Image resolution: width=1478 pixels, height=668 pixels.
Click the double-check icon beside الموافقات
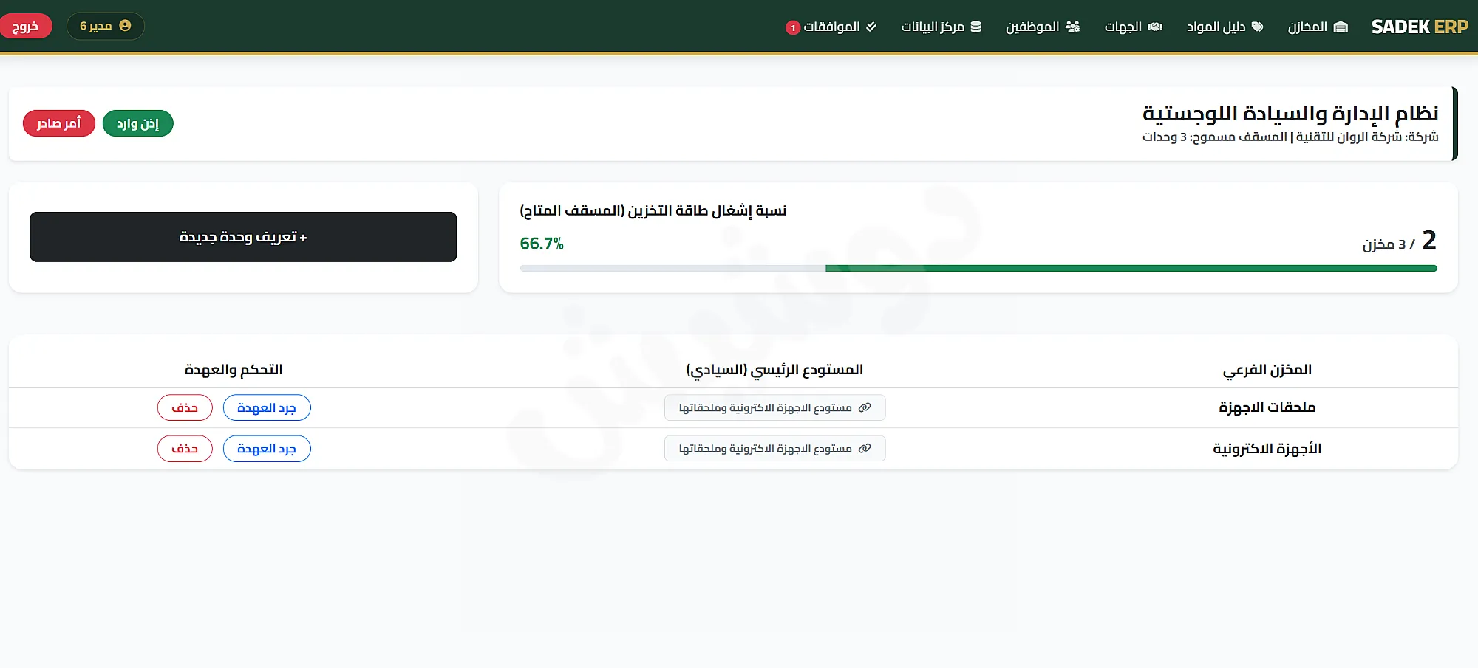(871, 27)
